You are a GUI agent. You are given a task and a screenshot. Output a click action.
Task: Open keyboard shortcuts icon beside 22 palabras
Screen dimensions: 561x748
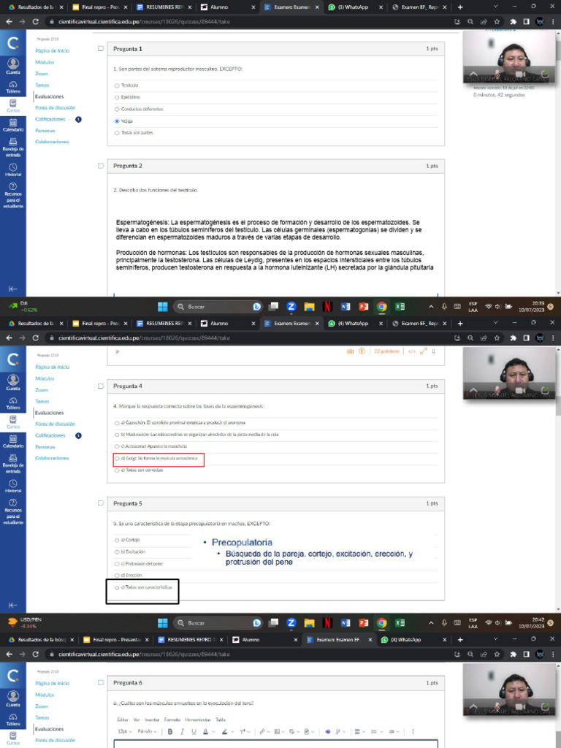click(x=350, y=351)
